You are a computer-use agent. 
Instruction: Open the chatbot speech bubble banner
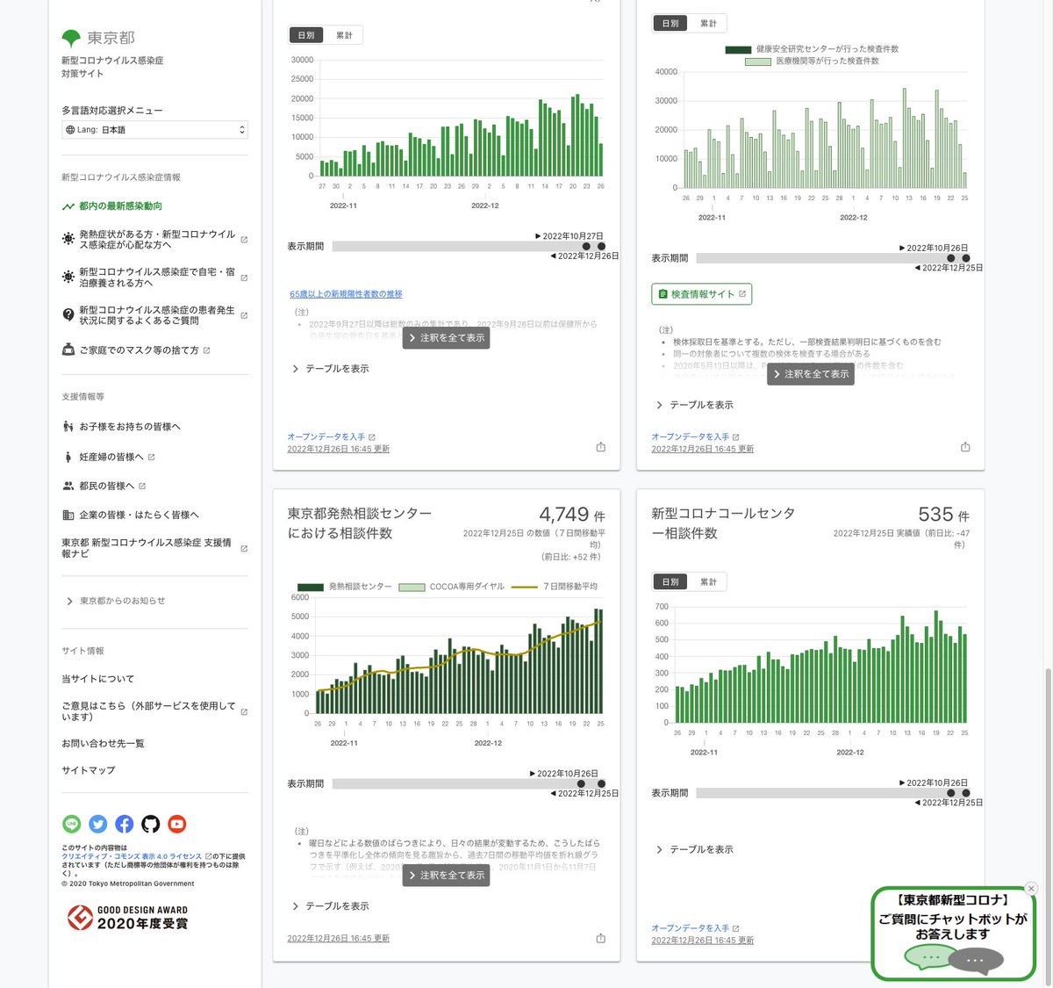click(x=953, y=934)
